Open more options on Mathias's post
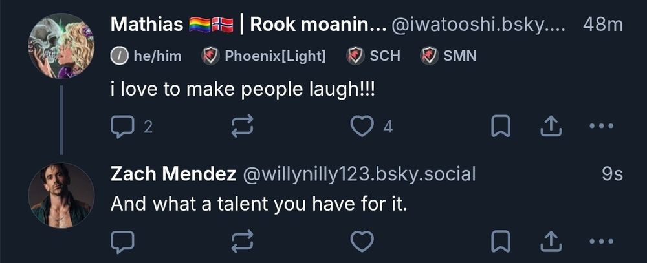Screen dimensions: 647x263 pos(601,126)
